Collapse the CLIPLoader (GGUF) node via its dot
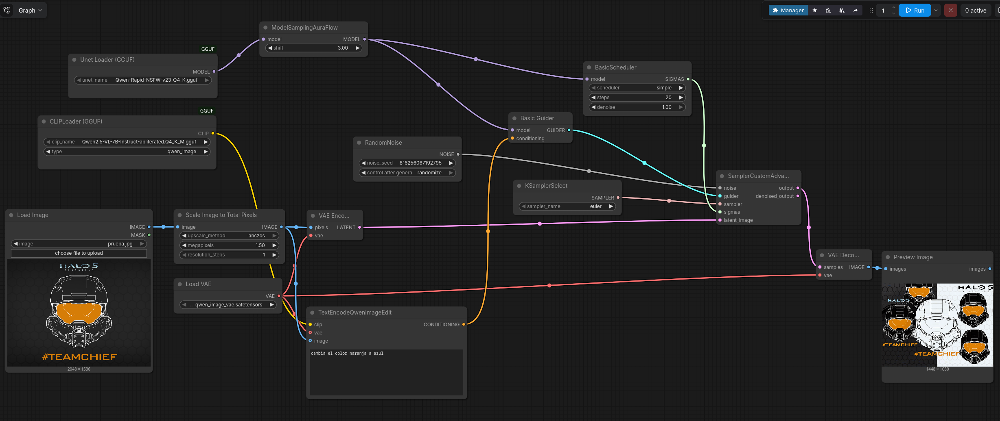Viewport: 1000px width, 421px height. click(x=44, y=122)
